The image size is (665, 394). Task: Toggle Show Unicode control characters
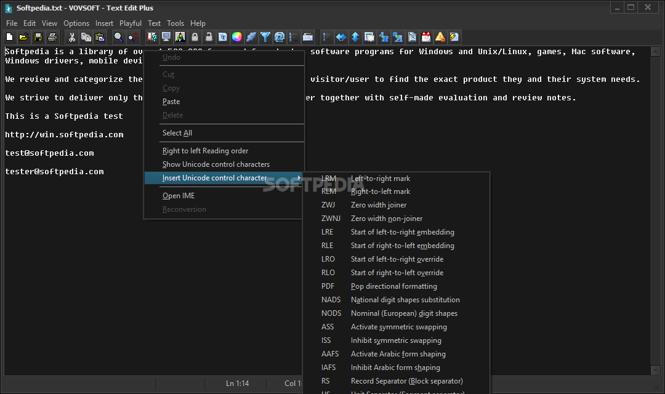click(x=224, y=164)
